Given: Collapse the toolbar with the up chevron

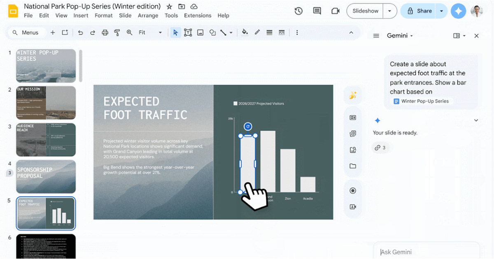Looking at the screenshot, I should pos(351,32).
